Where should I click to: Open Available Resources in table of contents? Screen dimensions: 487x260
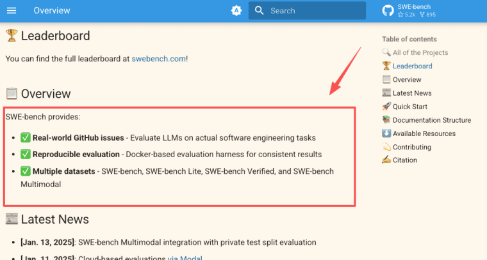424,134
